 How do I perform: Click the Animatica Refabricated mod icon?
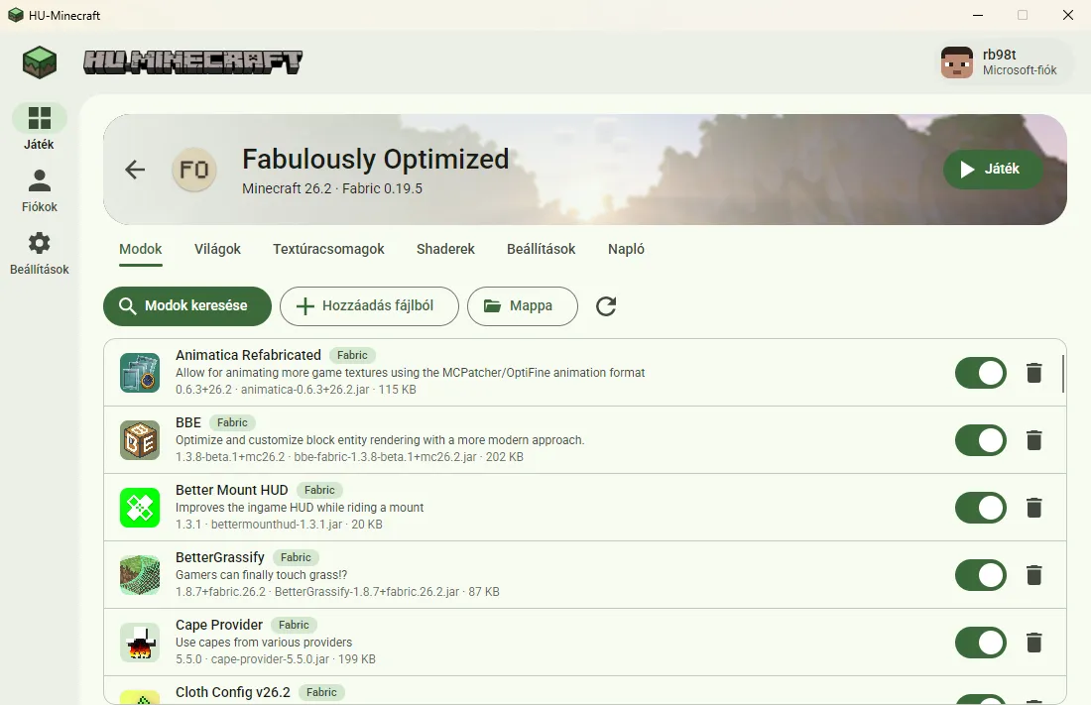[140, 373]
